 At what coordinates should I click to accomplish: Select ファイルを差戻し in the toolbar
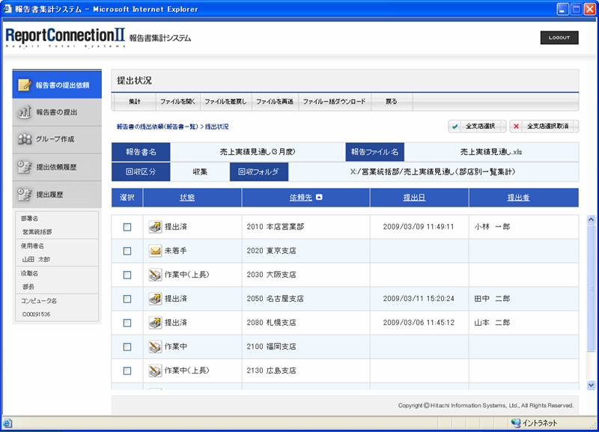(226, 102)
